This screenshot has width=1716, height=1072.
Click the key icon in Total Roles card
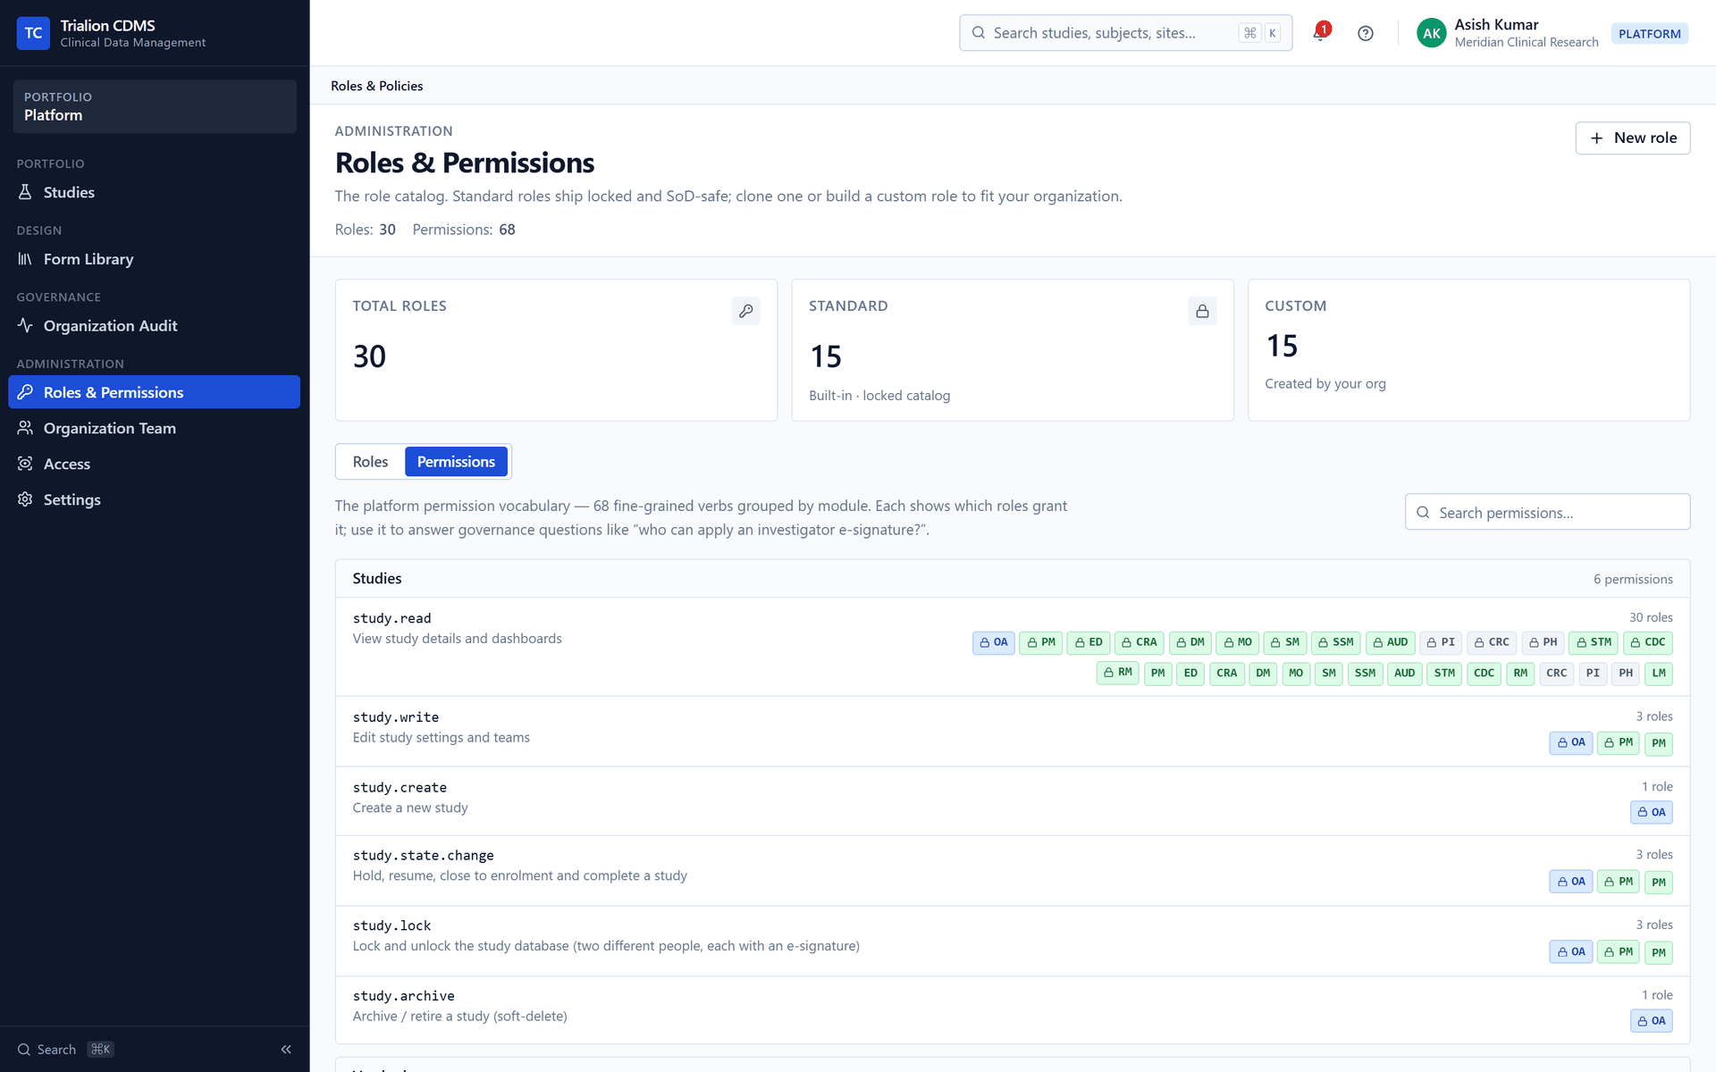point(745,311)
